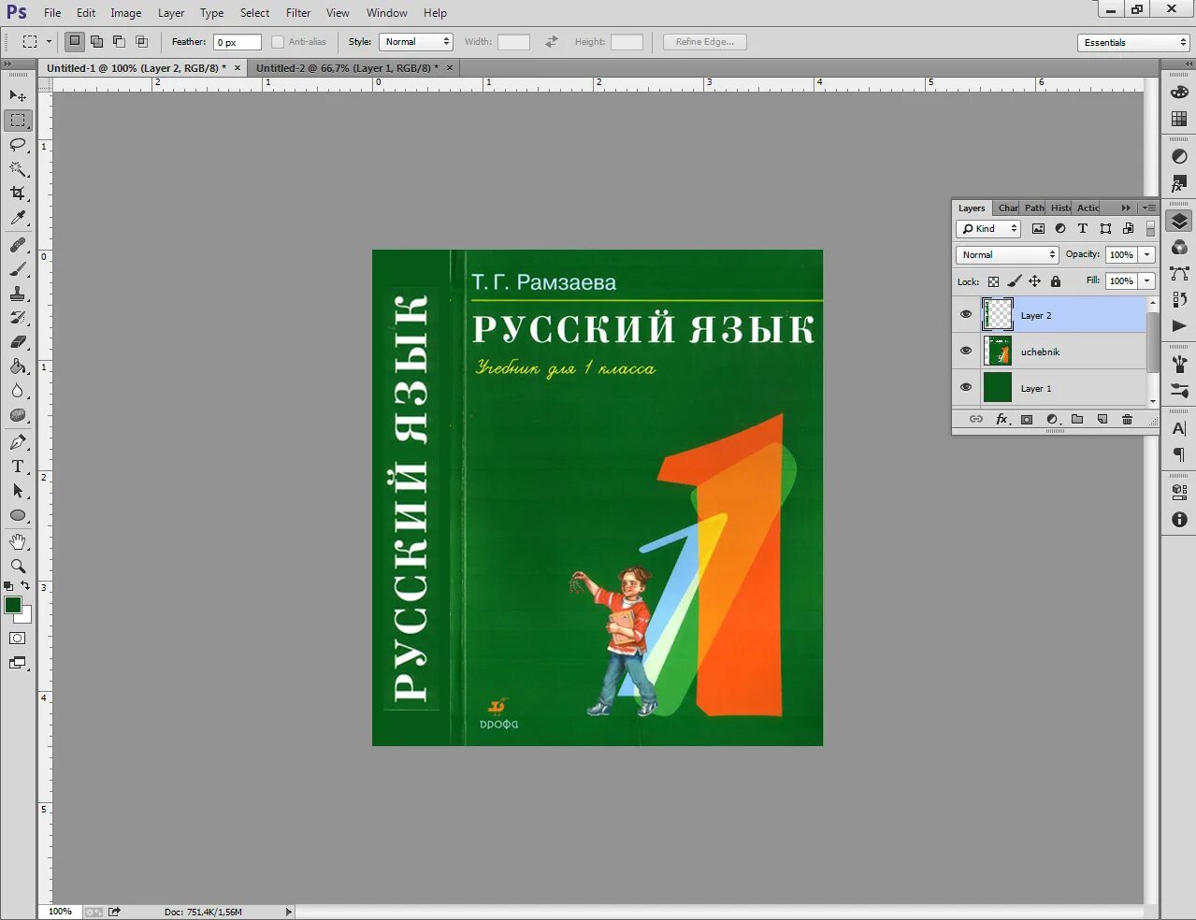This screenshot has width=1196, height=920.
Task: Open the layer filter Kind dropdown
Action: pyautogui.click(x=988, y=229)
